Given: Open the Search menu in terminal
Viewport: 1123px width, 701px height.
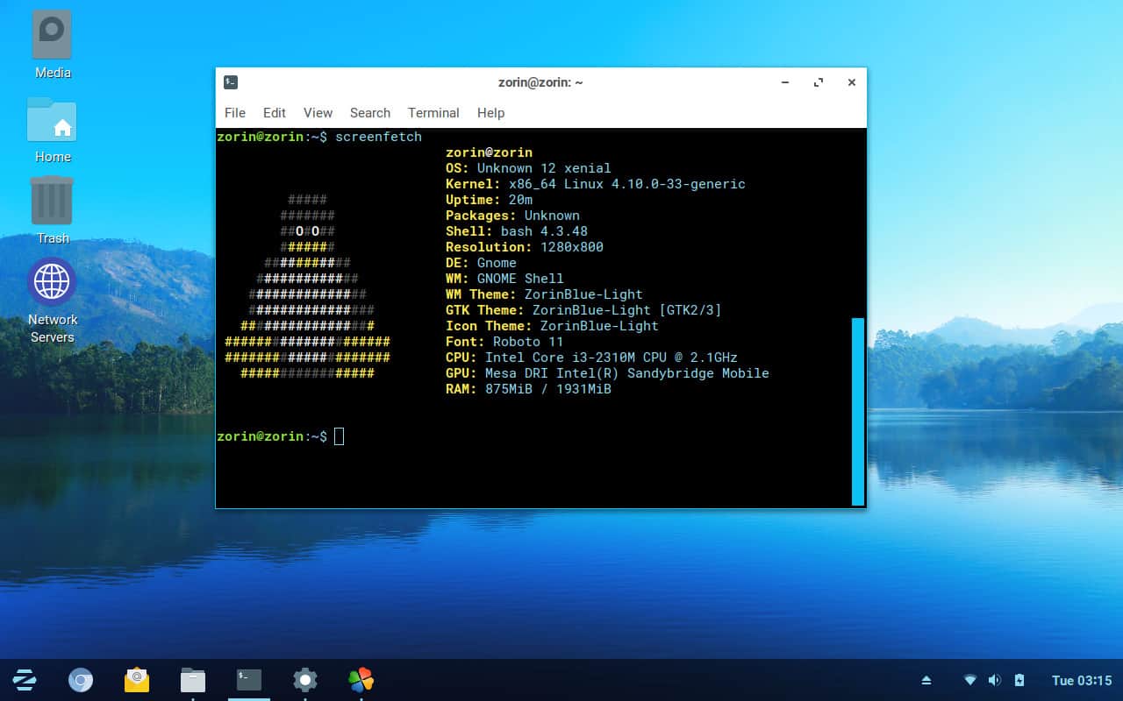Looking at the screenshot, I should pyautogui.click(x=370, y=113).
